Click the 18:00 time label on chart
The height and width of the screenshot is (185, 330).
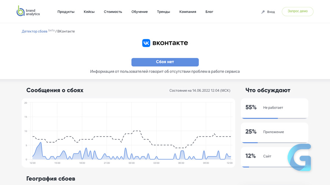click(82, 163)
